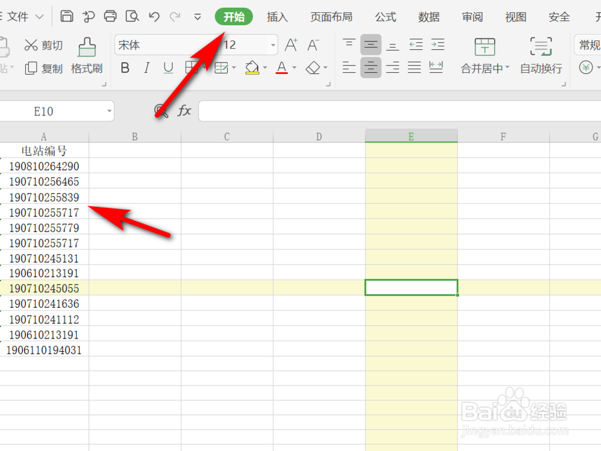This screenshot has width=601, height=451.
Task: Click the Print icon
Action: pyautogui.click(x=111, y=16)
